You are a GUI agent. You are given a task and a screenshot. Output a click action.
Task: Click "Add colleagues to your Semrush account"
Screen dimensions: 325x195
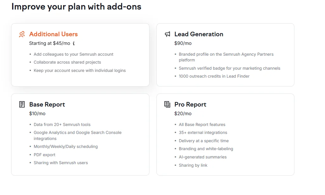click(73, 54)
